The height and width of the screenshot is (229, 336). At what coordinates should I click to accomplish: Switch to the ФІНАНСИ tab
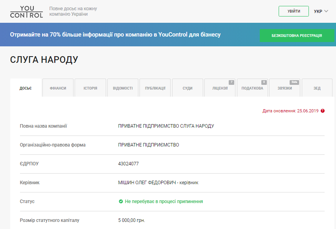pyautogui.click(x=58, y=88)
